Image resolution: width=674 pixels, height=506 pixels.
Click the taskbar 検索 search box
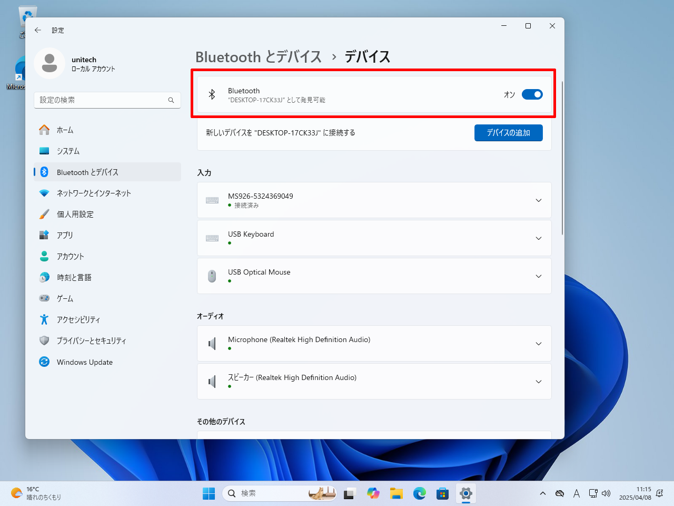click(x=280, y=493)
